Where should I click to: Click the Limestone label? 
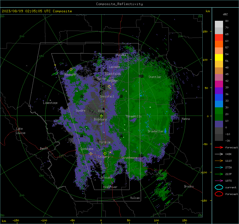(50, 103)
